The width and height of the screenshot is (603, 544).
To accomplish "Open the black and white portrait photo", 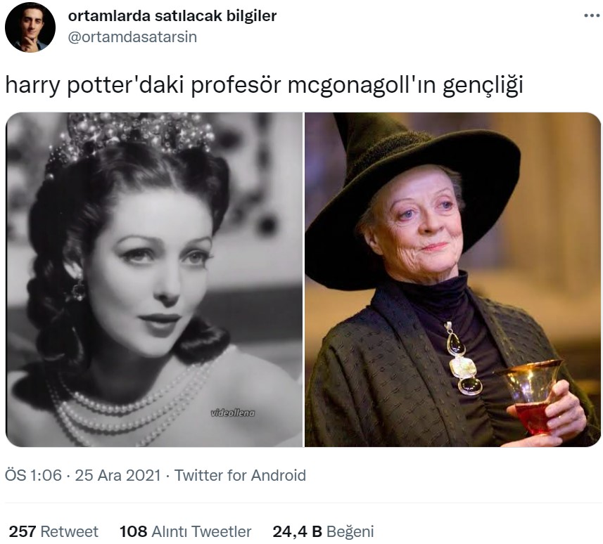I will pos(154,280).
